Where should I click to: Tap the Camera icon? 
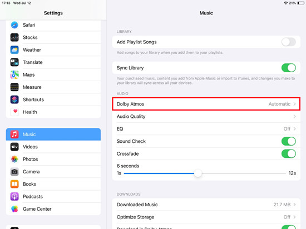(x=14, y=172)
